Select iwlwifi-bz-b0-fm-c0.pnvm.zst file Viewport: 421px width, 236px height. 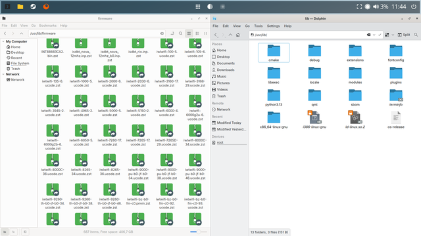point(138,194)
